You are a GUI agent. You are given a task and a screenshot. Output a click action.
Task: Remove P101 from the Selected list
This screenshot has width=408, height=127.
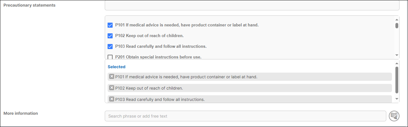111,76
